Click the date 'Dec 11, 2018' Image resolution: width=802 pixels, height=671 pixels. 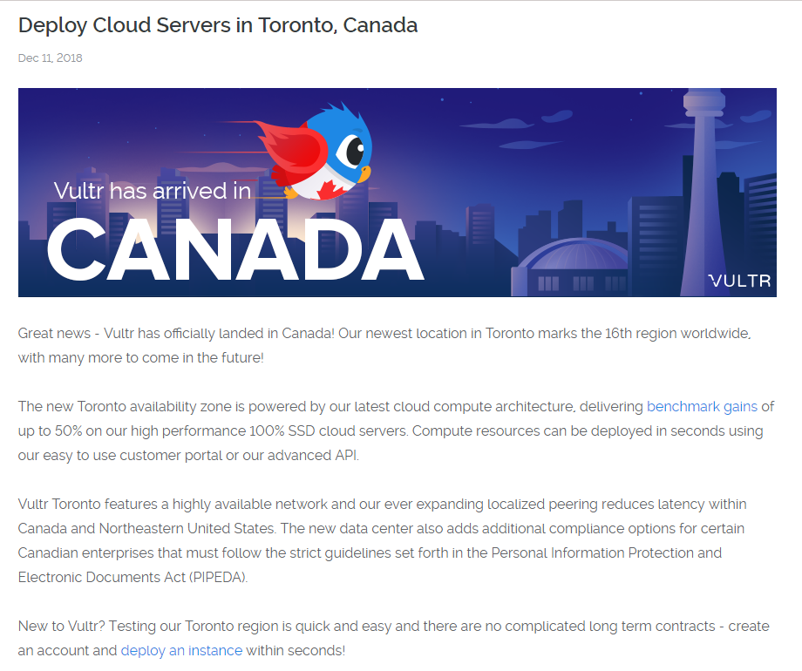[51, 58]
